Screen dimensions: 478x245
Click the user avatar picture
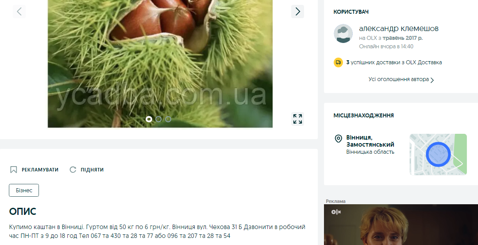coord(343,34)
